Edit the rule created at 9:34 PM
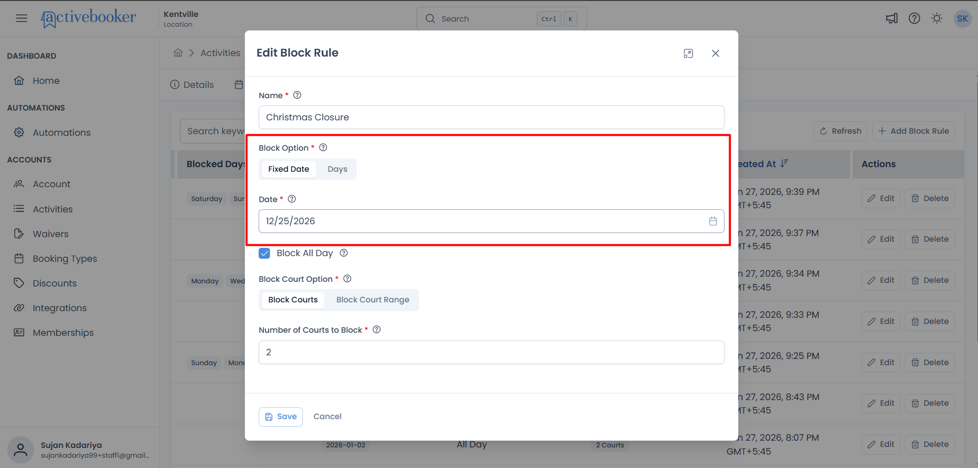The height and width of the screenshot is (468, 978). click(x=881, y=280)
